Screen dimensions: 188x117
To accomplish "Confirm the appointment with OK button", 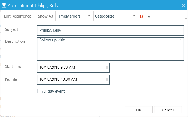I will [x=139, y=110].
